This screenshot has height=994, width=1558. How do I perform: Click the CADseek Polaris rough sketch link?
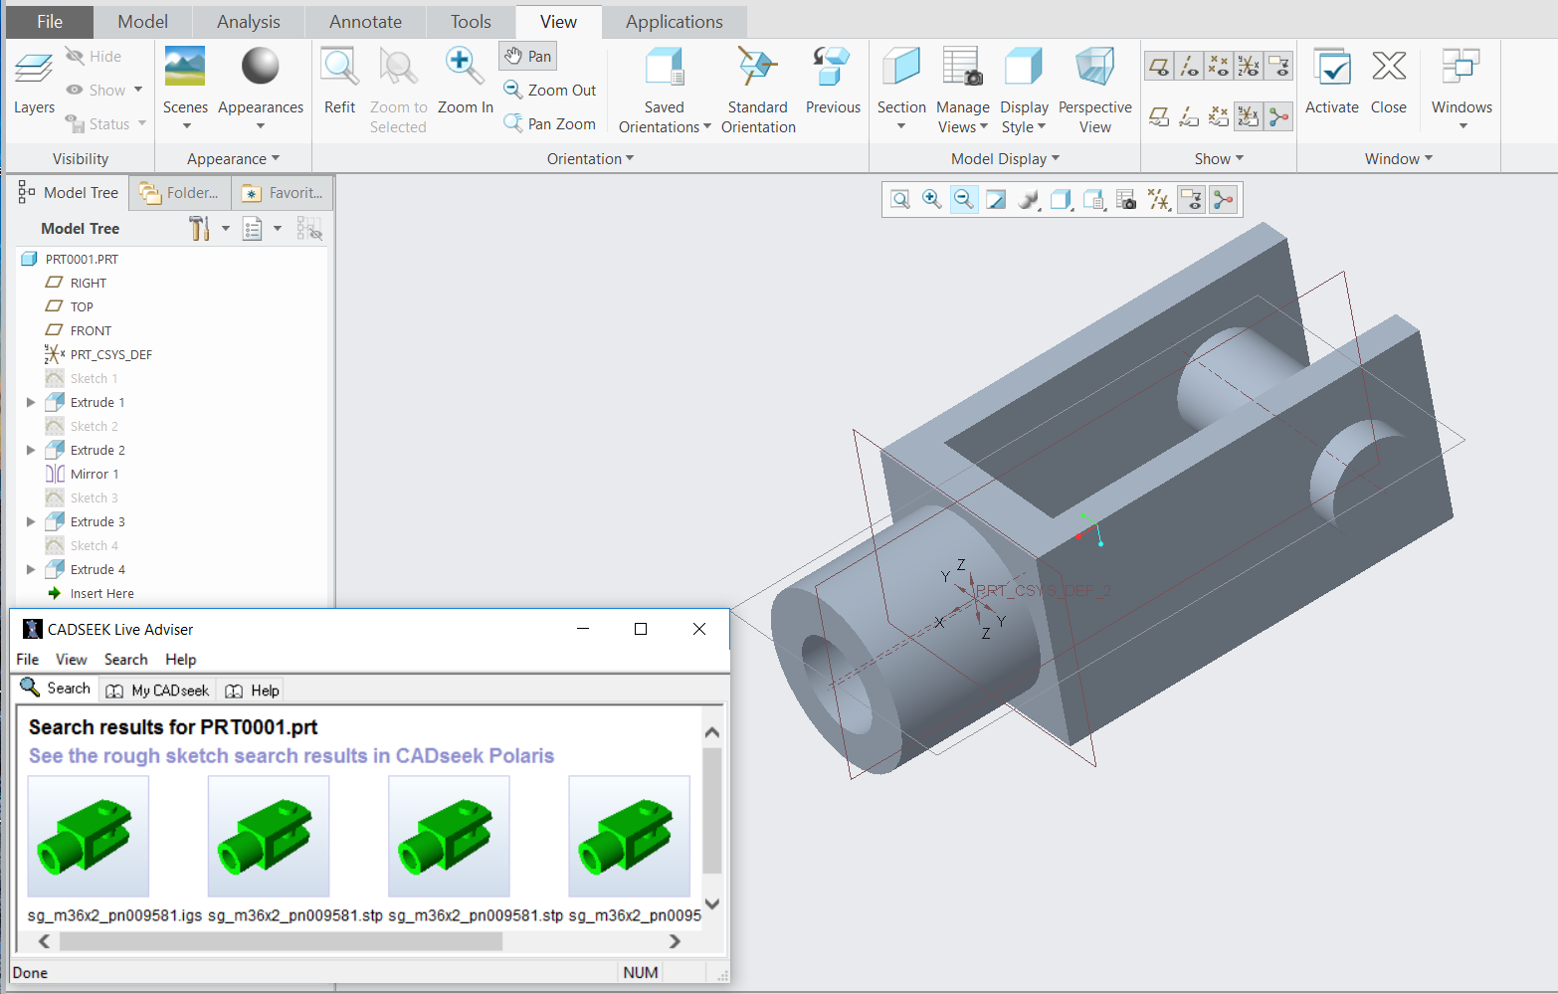click(x=291, y=756)
